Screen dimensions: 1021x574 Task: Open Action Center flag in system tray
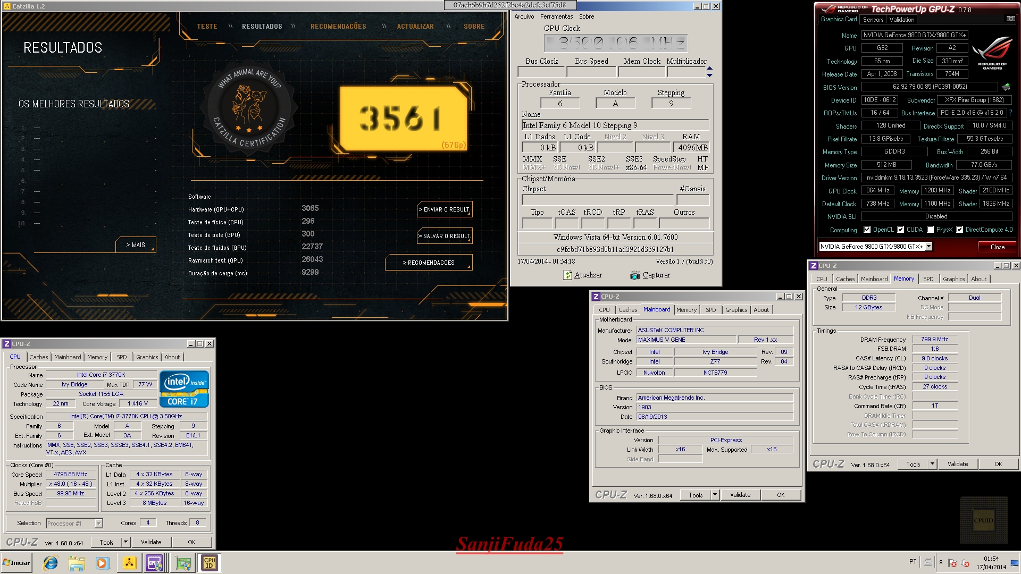coord(952,563)
